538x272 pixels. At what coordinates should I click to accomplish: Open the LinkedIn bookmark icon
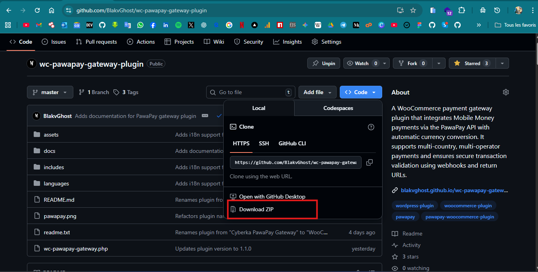[166, 25]
